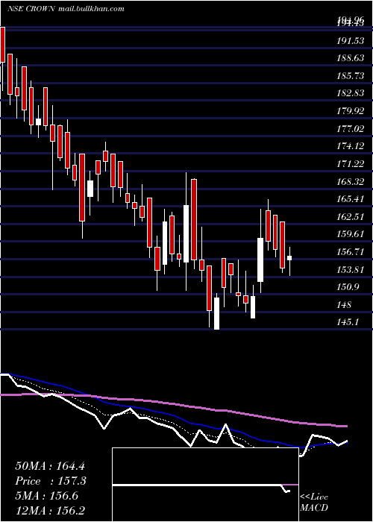Click the 168.32 price axis label
The image size is (373, 522).
pos(350,181)
